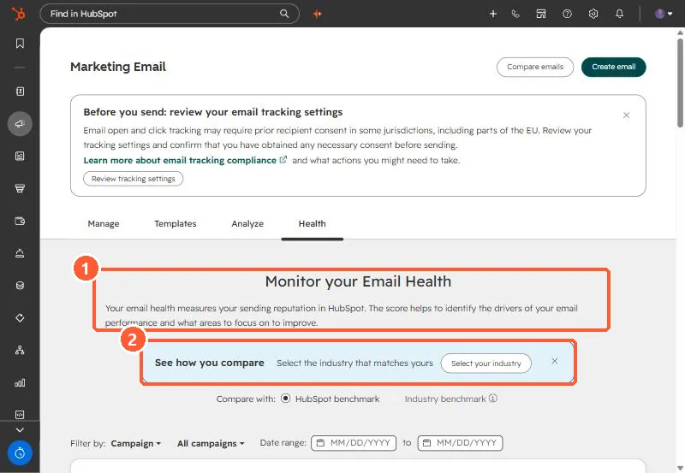
Task: Click the HubSpot sprocket logo
Action: (19, 14)
